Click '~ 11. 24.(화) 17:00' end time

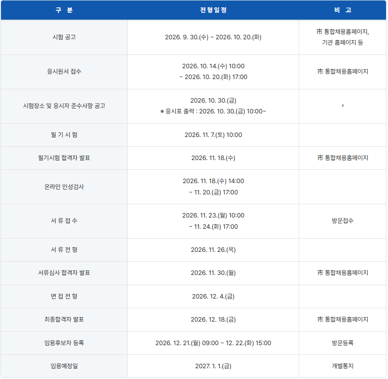[x=213, y=227]
